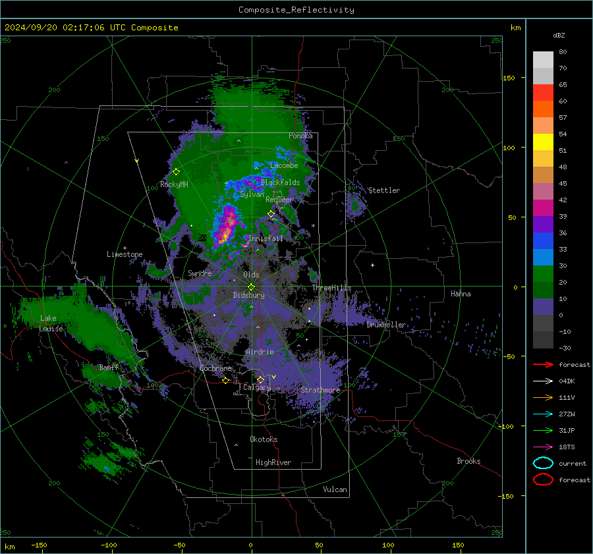Select the Cochrane label
This screenshot has width=593, height=554.
215,368
